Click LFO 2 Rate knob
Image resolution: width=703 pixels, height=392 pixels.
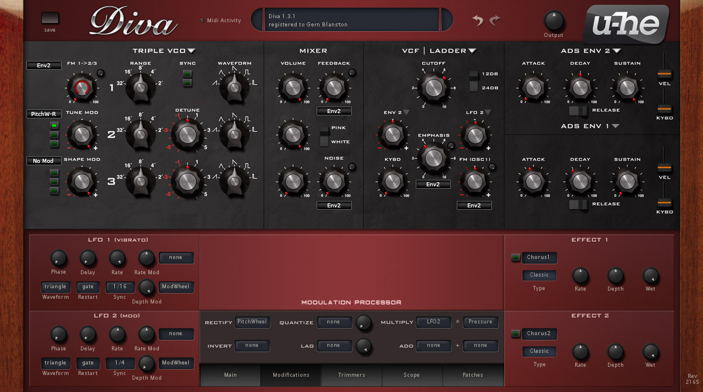coord(117,335)
